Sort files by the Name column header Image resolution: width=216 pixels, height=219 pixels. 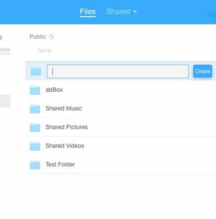[x=45, y=50]
